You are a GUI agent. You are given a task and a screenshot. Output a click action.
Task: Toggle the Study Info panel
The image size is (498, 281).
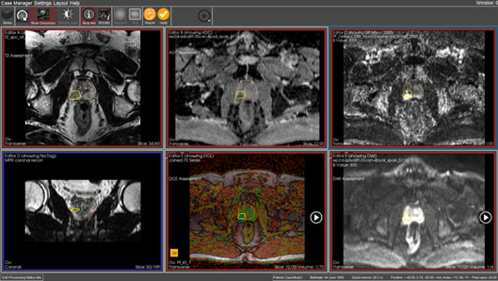click(88, 16)
